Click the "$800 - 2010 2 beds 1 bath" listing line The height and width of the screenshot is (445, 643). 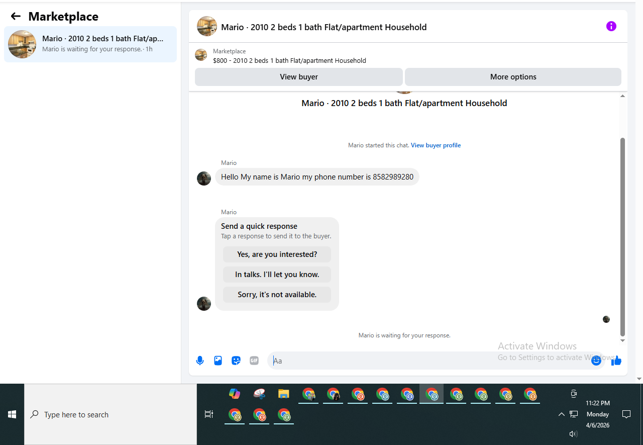[x=289, y=61]
